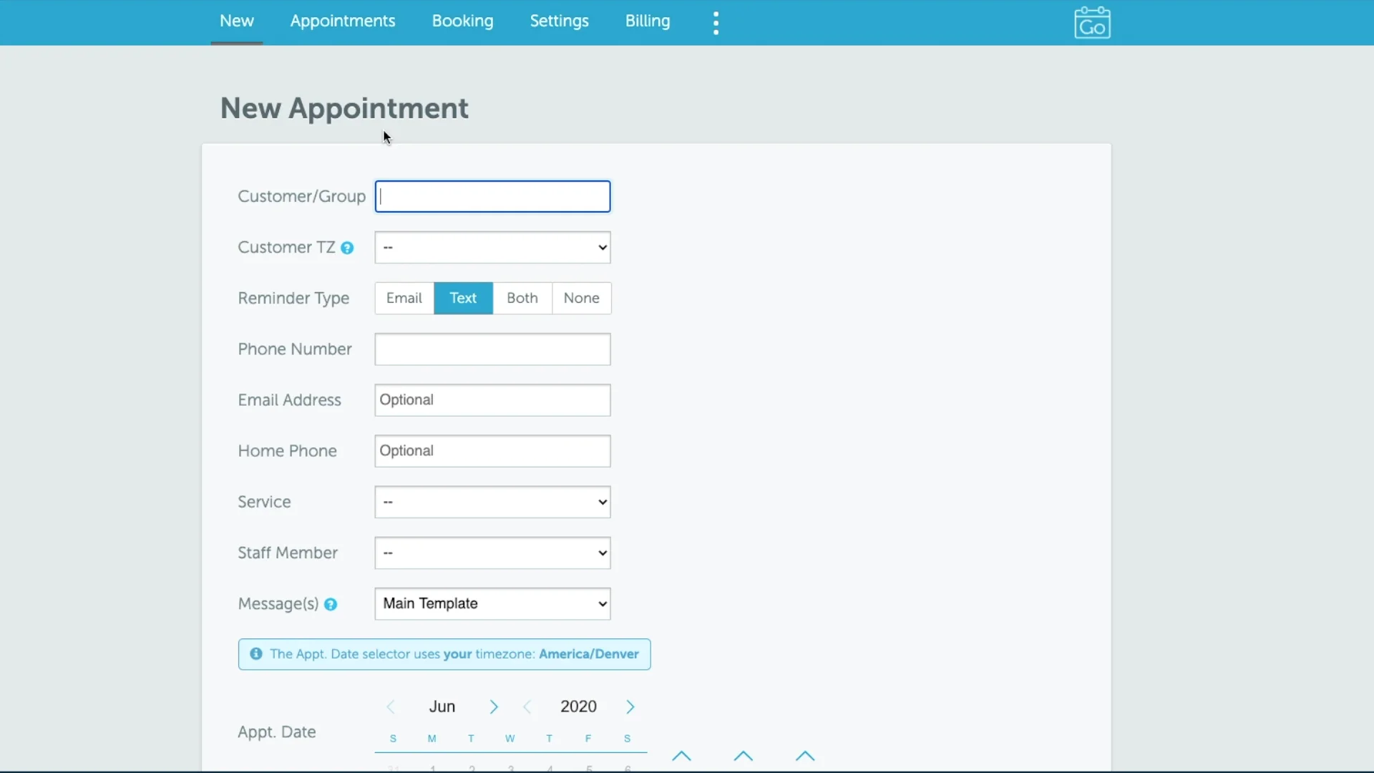Select Text reminder type
Viewport: 1374px width, 773px height.
pyautogui.click(x=464, y=298)
